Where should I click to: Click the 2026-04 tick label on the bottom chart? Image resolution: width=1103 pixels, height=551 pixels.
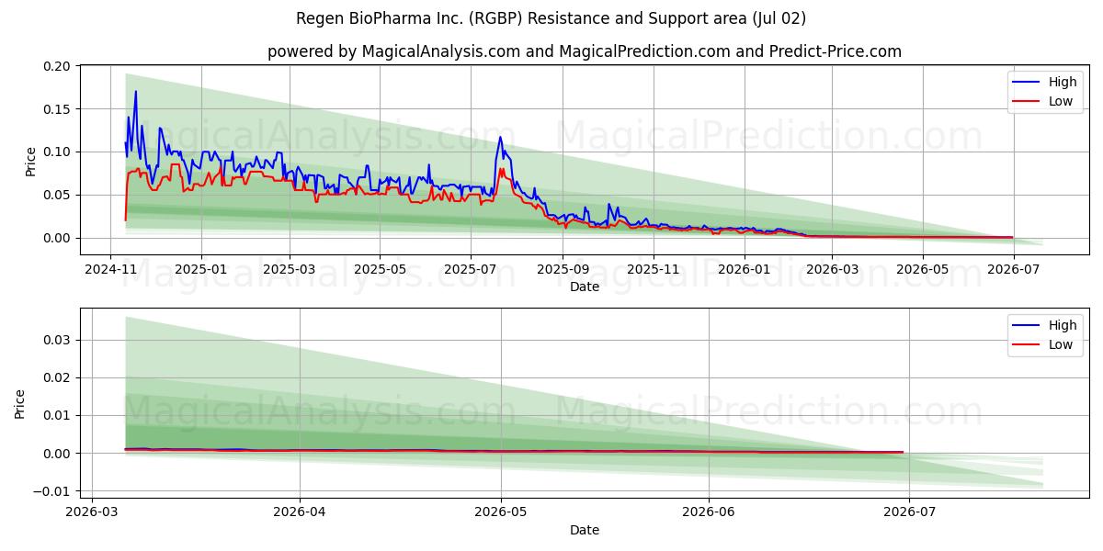300,513
